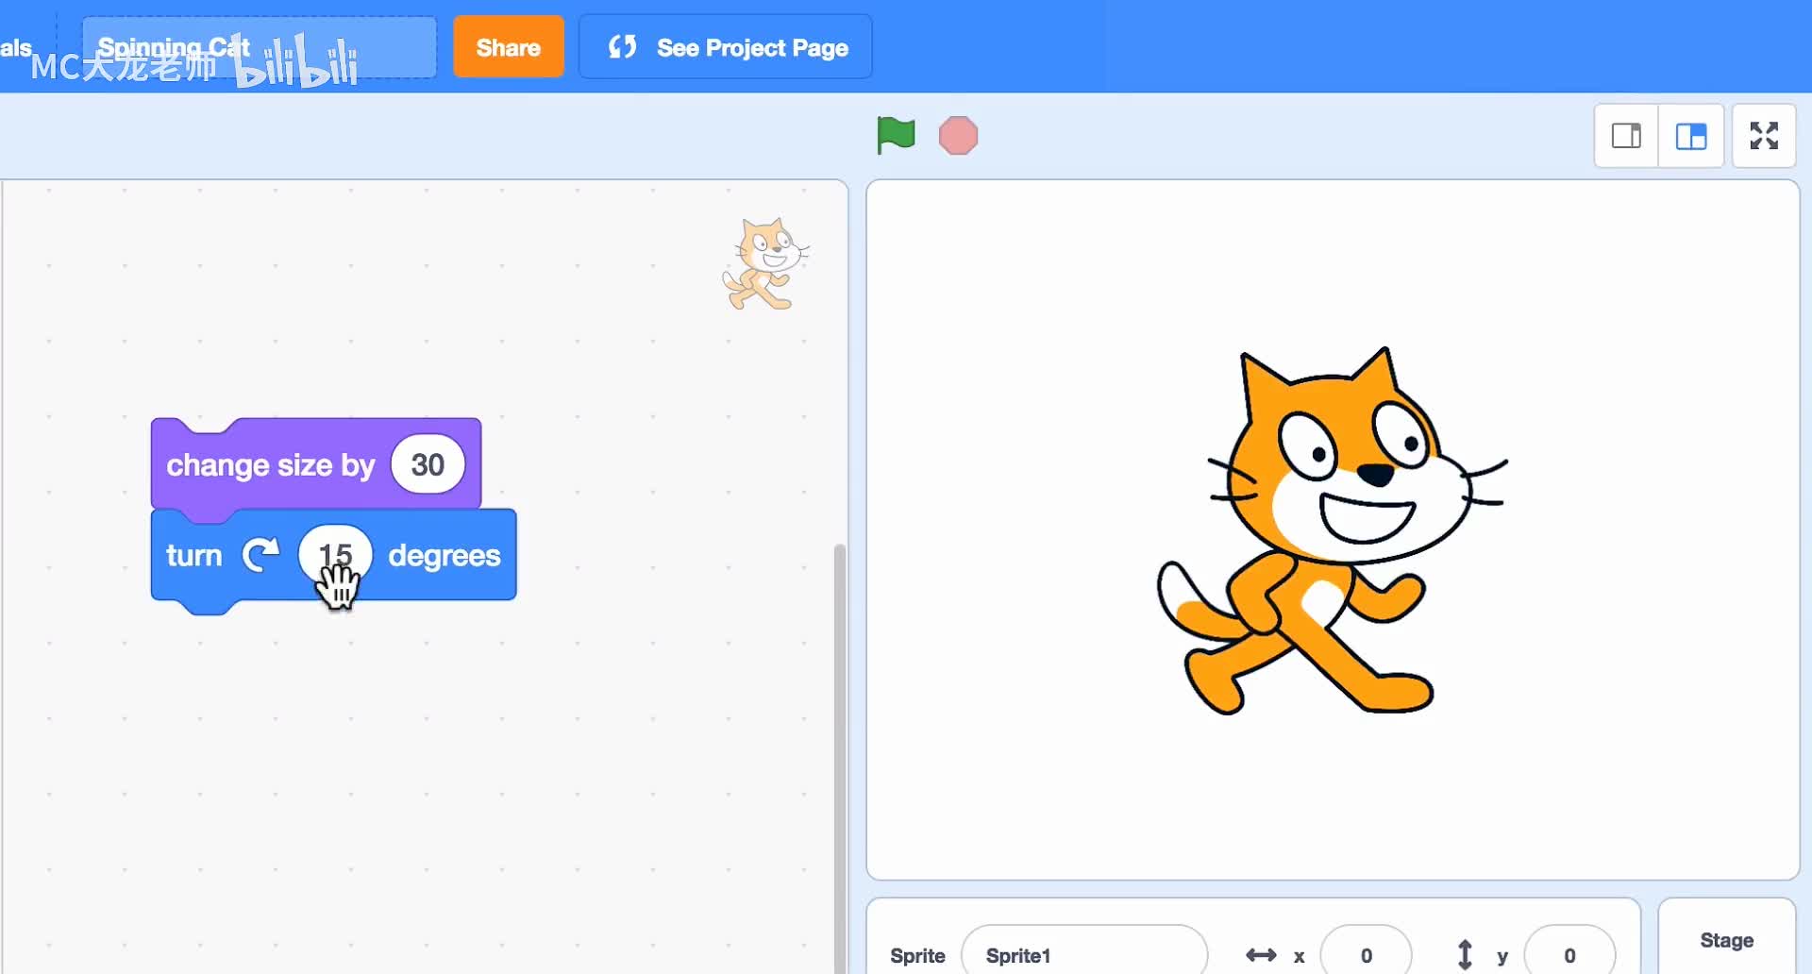Select the Stage panel

(x=1726, y=938)
